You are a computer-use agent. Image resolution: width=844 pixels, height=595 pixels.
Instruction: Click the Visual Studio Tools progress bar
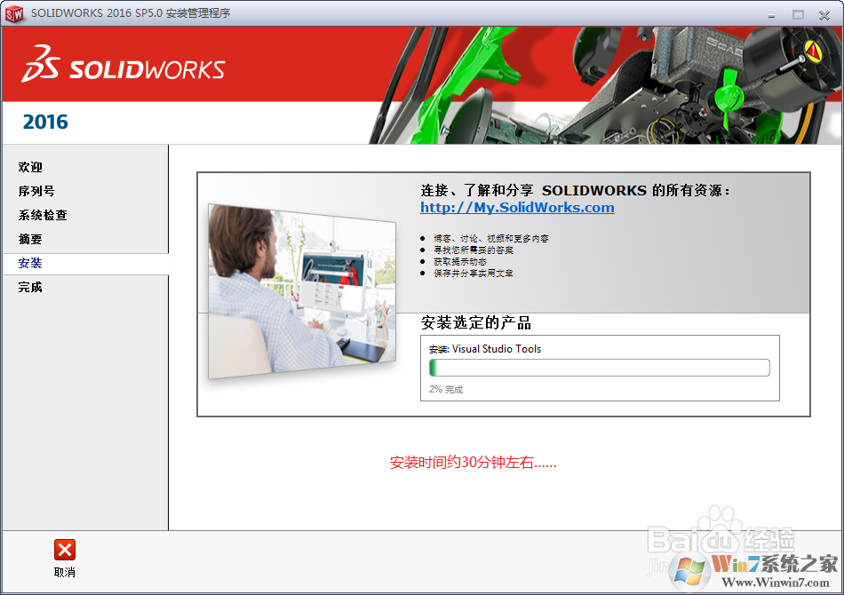(601, 367)
